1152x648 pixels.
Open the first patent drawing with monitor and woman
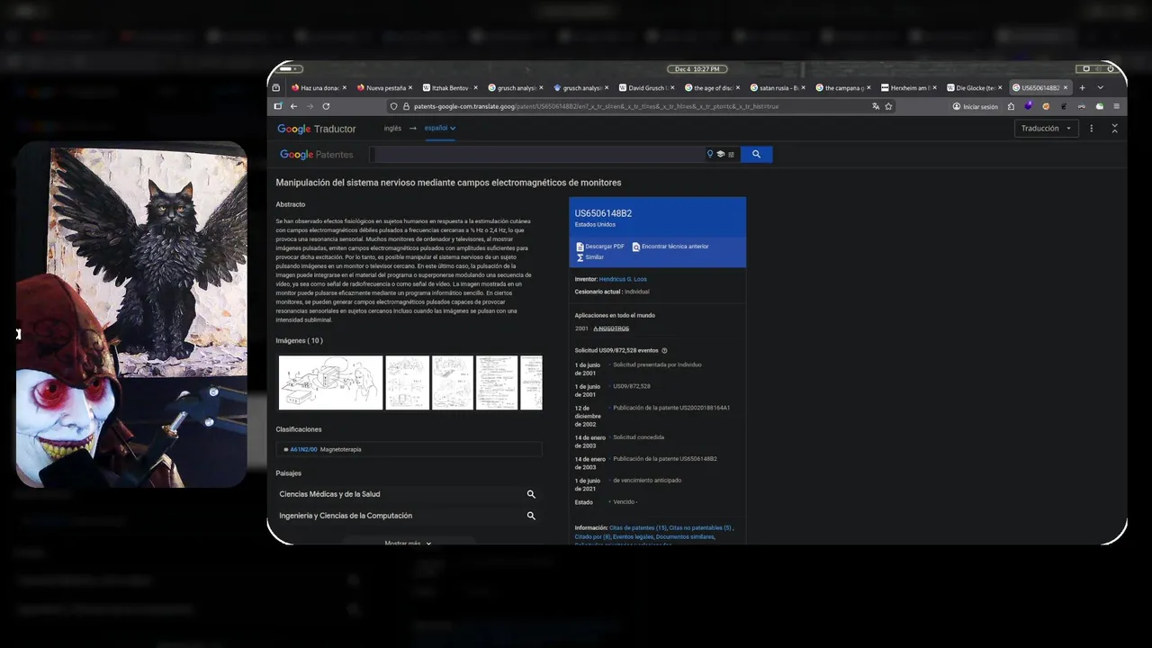point(330,382)
